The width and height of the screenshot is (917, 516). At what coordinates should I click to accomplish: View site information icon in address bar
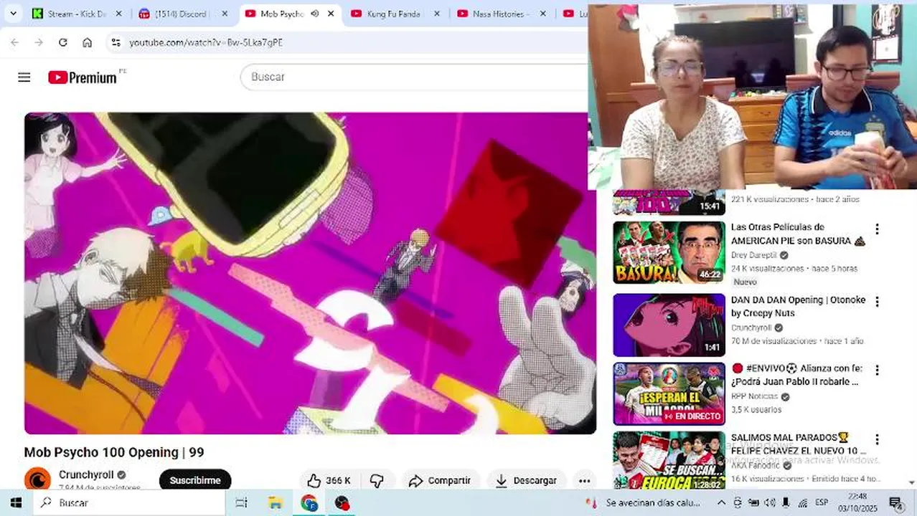point(116,42)
